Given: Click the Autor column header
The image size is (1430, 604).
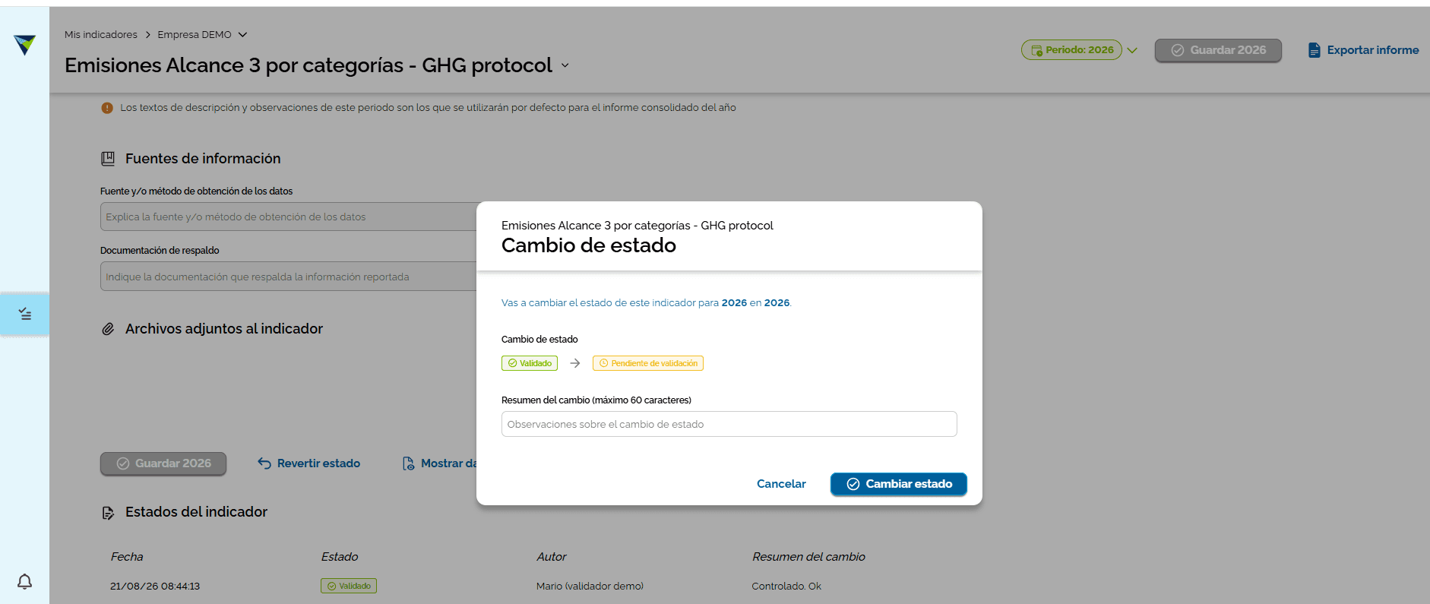Looking at the screenshot, I should 552,557.
